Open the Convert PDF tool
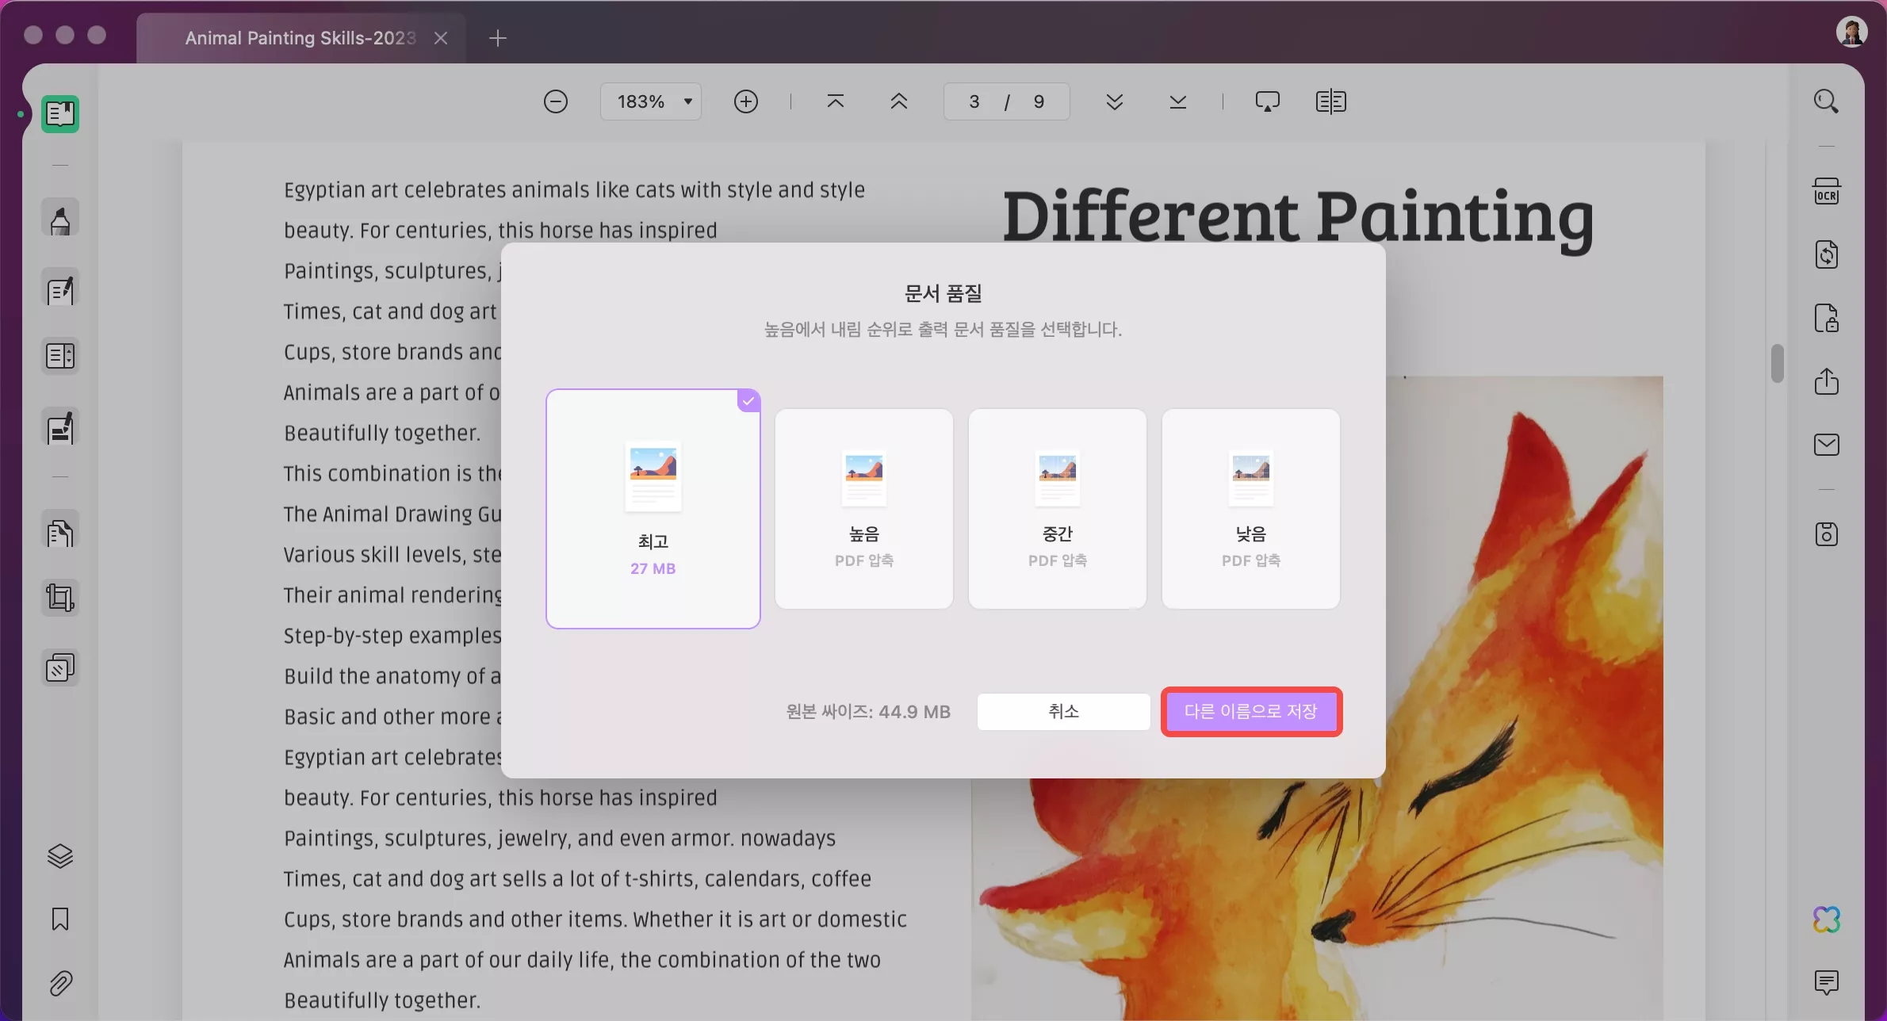 (1827, 254)
